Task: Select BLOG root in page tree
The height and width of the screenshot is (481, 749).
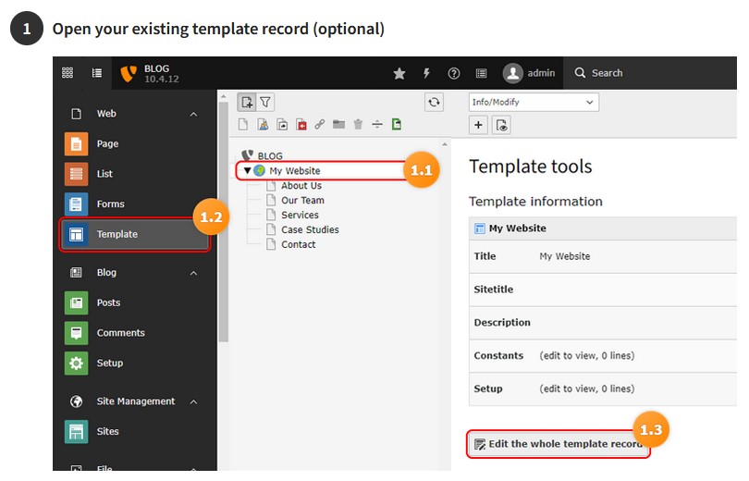Action: click(x=270, y=155)
